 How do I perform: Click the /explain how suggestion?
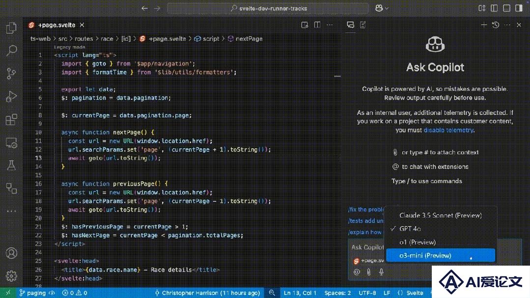tap(365, 232)
